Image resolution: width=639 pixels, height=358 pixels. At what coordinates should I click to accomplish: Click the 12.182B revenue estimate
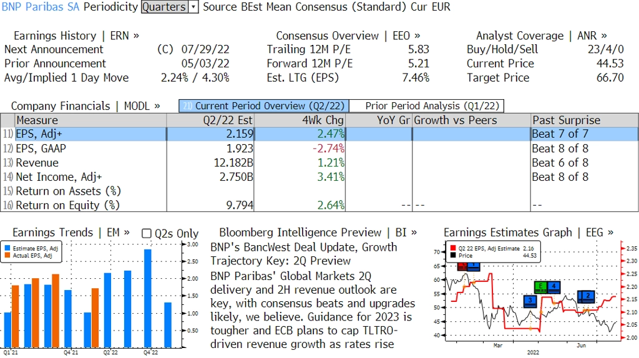click(x=233, y=163)
